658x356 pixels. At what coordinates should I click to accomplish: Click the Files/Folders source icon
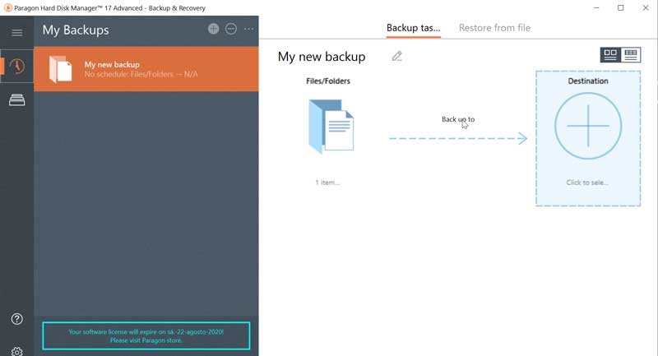(x=331, y=127)
